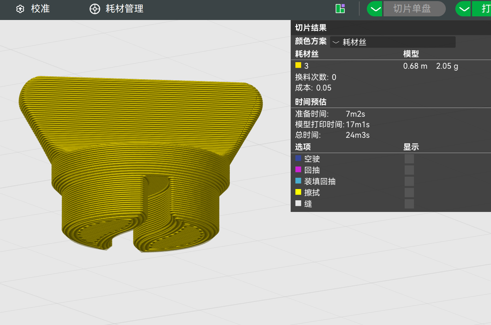Click the cyan 装填回抽 color swatch
Viewport: 491px width, 325px height.
pyautogui.click(x=298, y=181)
